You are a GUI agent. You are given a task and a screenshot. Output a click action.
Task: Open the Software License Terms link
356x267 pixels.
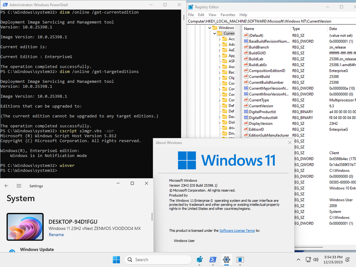pyautogui.click(x=237, y=230)
